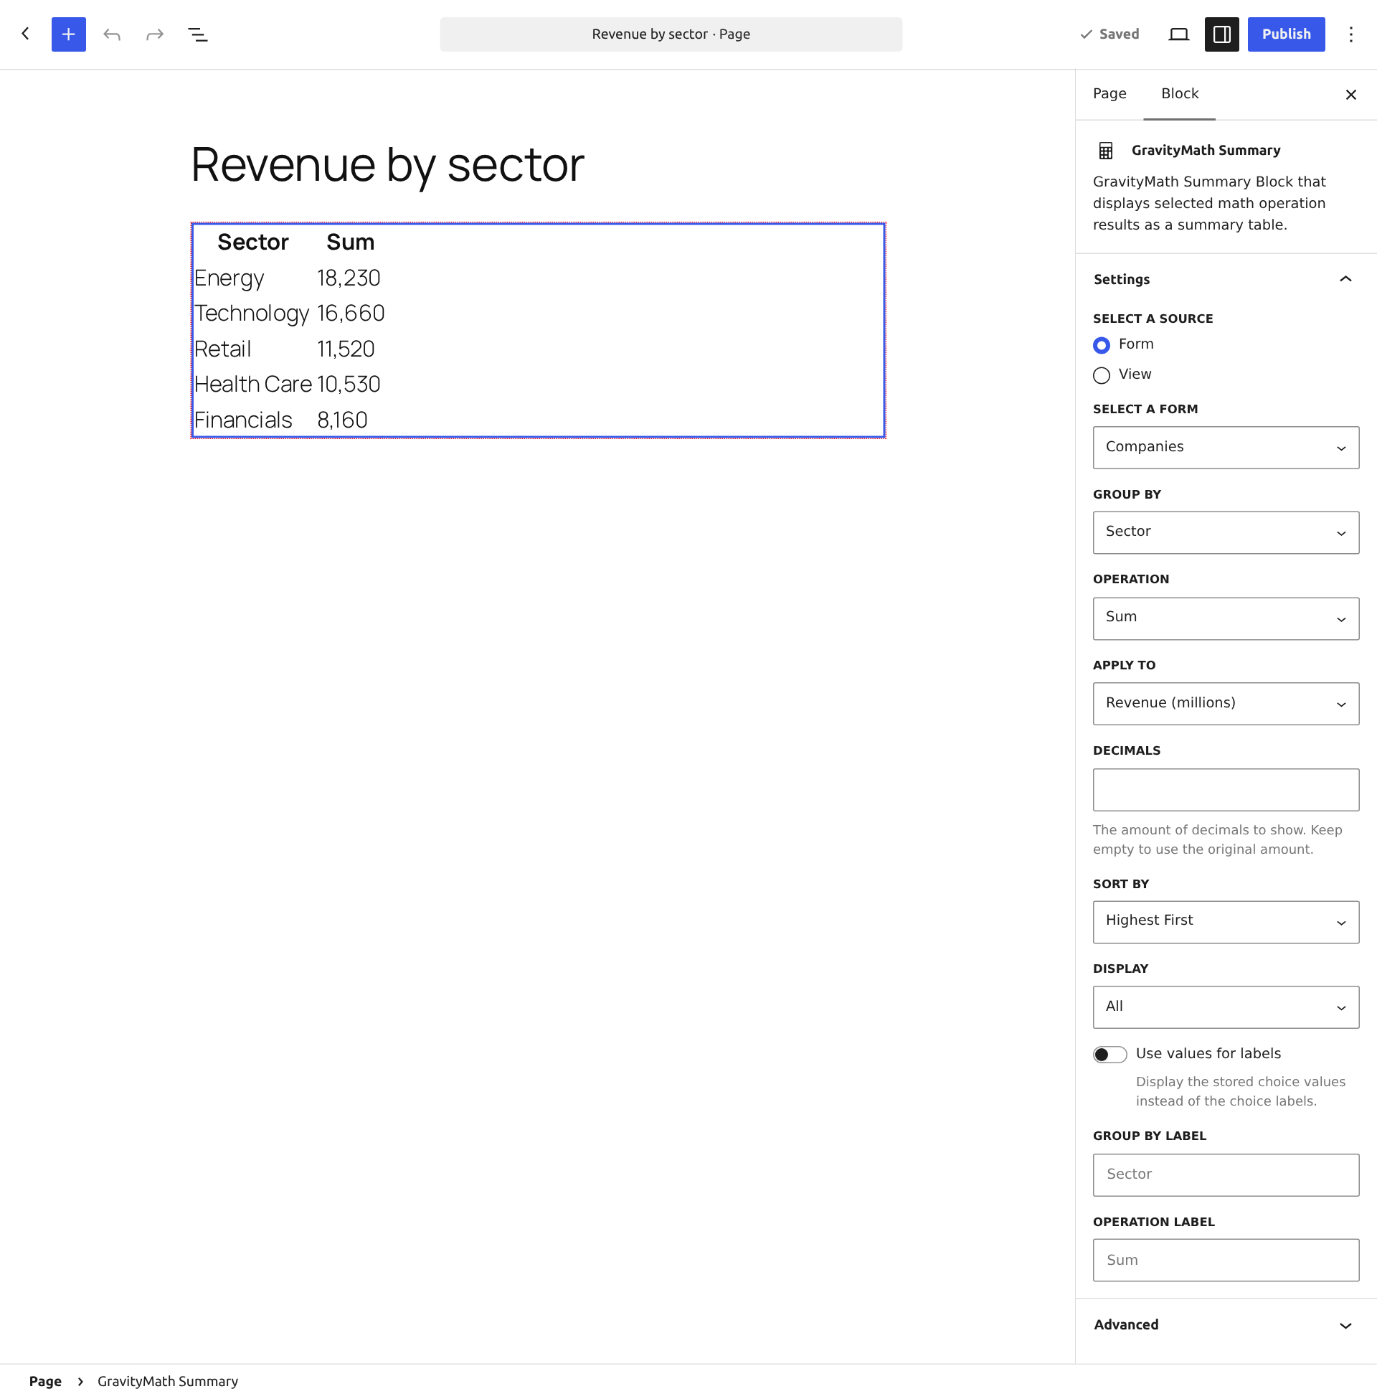The height and width of the screenshot is (1399, 1377).
Task: Click the Revenue by sector · Page title bar
Action: pos(671,34)
